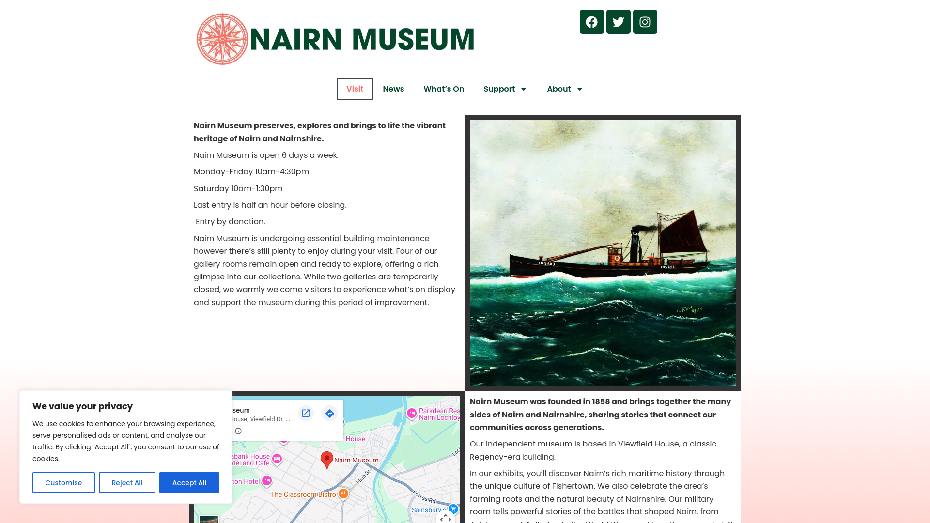Click 'We value your privacy' heading
Screen dimensions: 930x523
pos(82,406)
